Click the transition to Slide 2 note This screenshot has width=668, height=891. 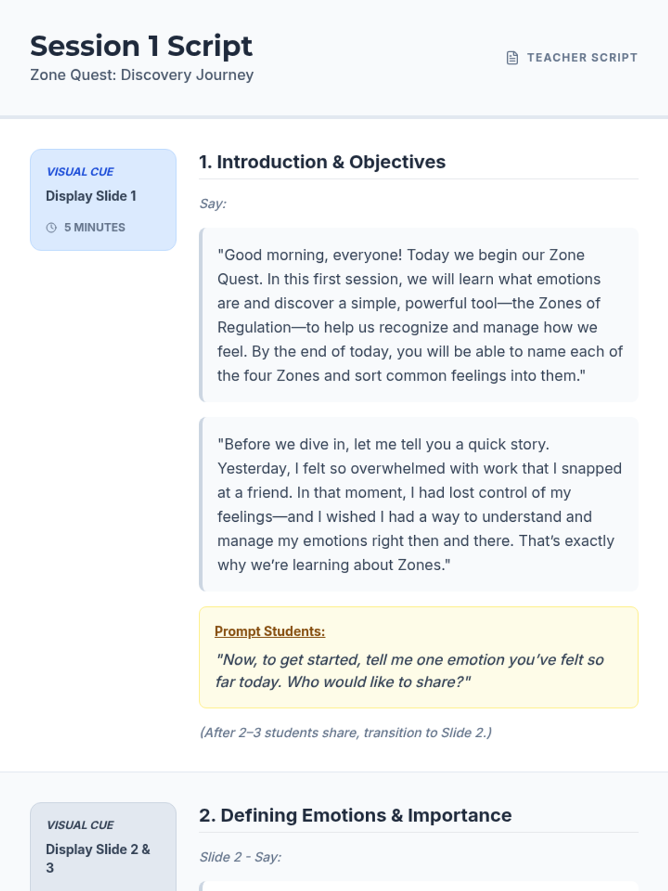point(346,733)
